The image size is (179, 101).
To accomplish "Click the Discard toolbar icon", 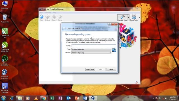I will pos(54,18).
